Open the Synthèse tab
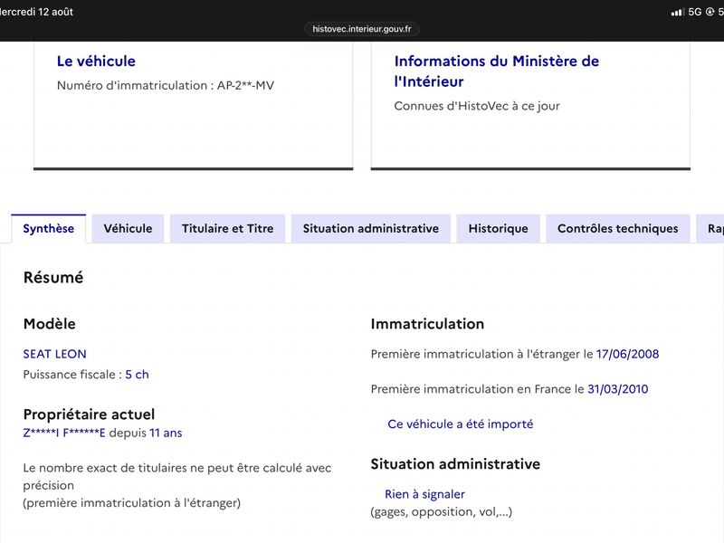Viewport: 724px width, 543px height. (x=49, y=229)
